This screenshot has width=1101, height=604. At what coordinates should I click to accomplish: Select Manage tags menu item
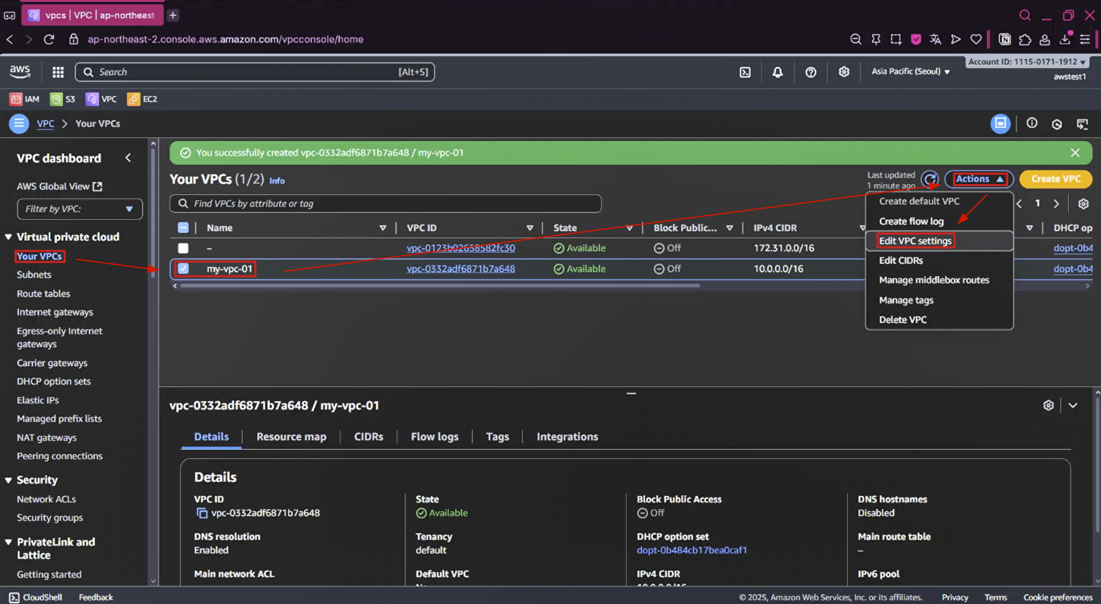906,300
